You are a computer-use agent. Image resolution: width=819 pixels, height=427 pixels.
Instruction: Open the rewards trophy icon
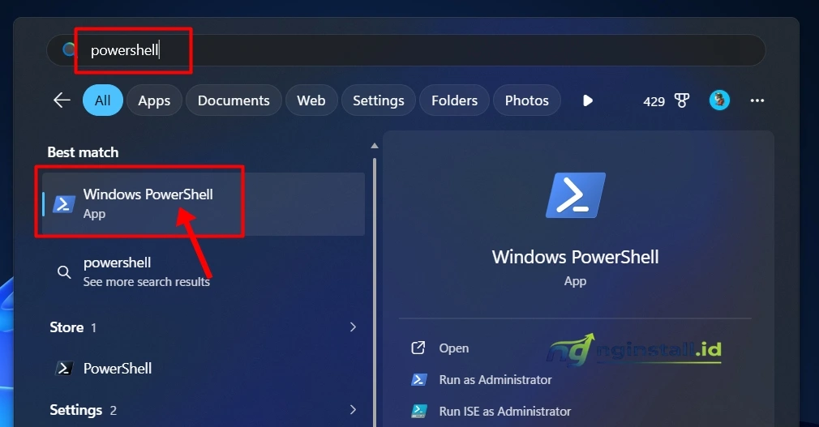(x=682, y=100)
